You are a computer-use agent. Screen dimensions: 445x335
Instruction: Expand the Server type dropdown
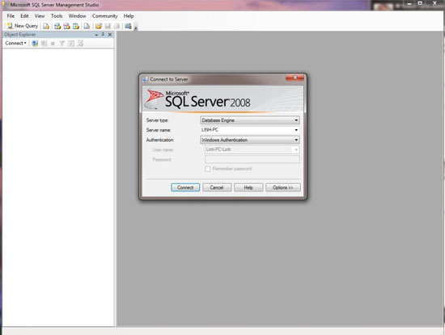tap(296, 120)
